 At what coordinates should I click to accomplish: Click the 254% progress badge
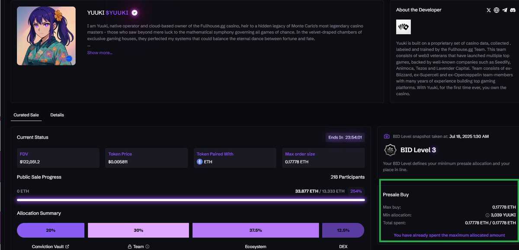[357, 191]
